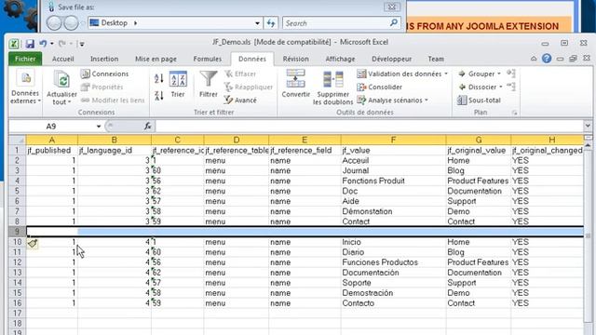Click Propriétés in the Connexions group

pyautogui.click(x=102, y=87)
